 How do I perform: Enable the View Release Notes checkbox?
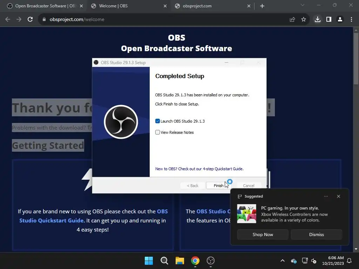click(157, 132)
